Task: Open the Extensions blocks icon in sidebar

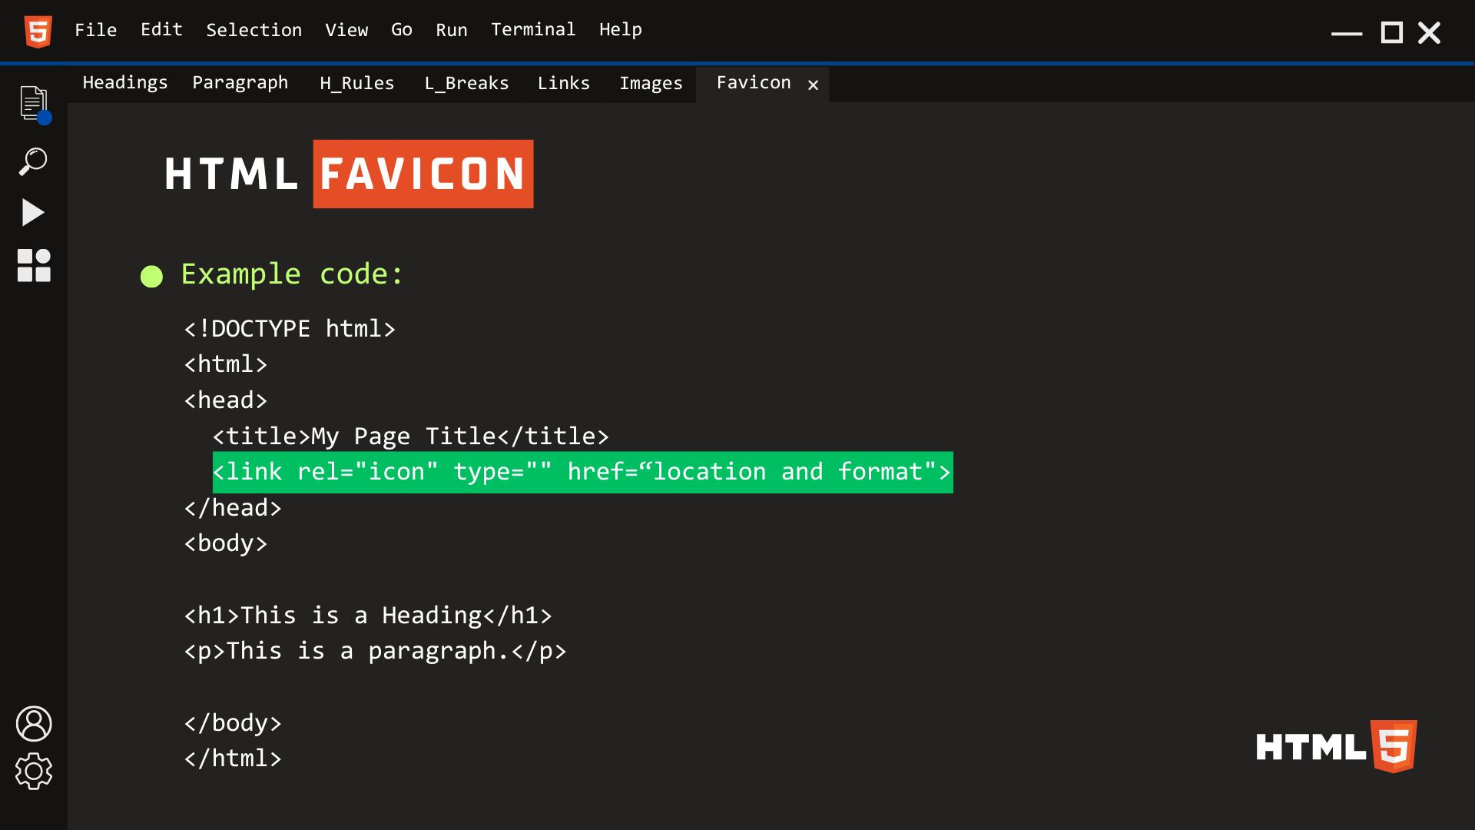Action: point(34,265)
